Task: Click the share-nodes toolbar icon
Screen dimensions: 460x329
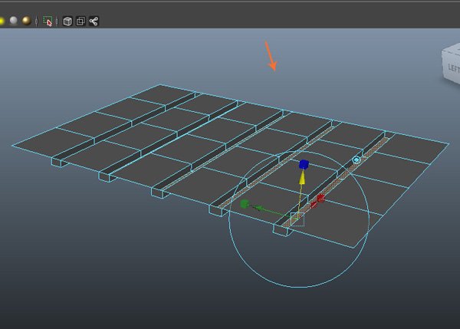Action: [x=94, y=21]
